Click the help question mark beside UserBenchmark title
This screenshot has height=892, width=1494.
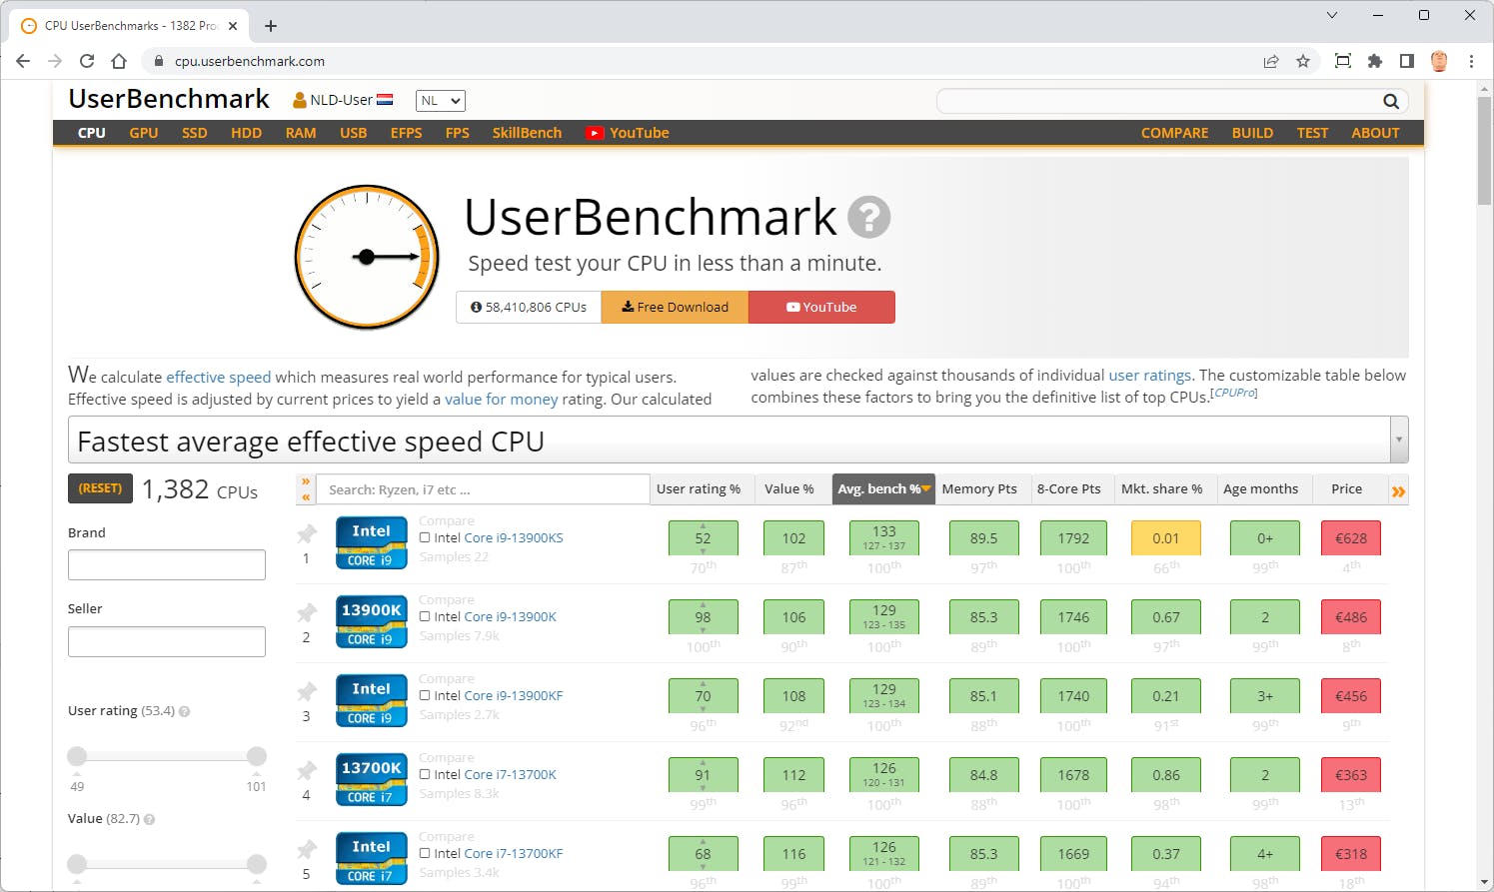(x=868, y=217)
